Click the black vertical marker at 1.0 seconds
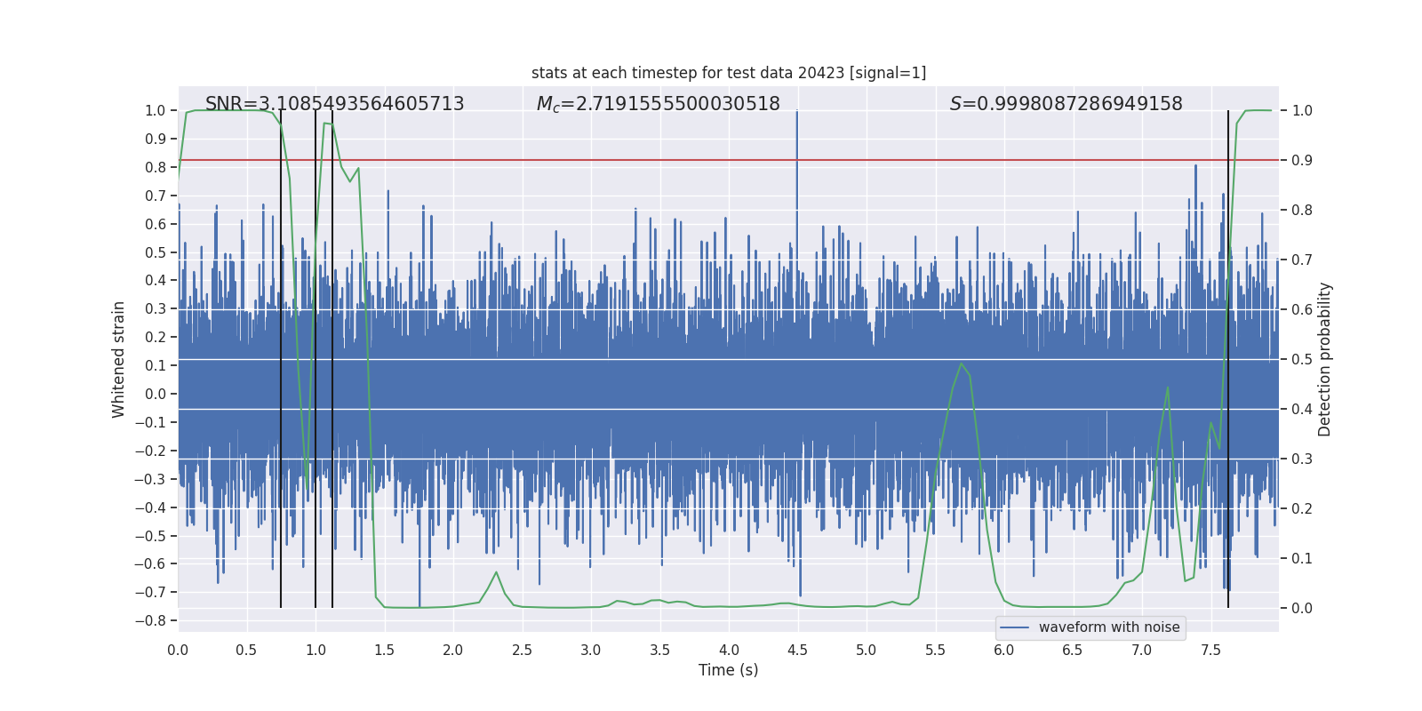 pos(316,359)
